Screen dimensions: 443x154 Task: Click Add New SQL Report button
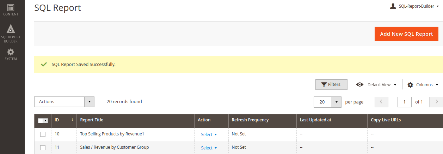[x=406, y=34]
